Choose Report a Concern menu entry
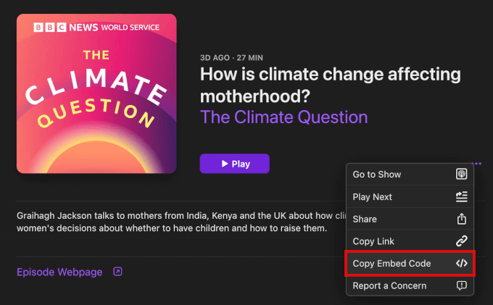Viewport: 493px width, 305px height. (389, 285)
